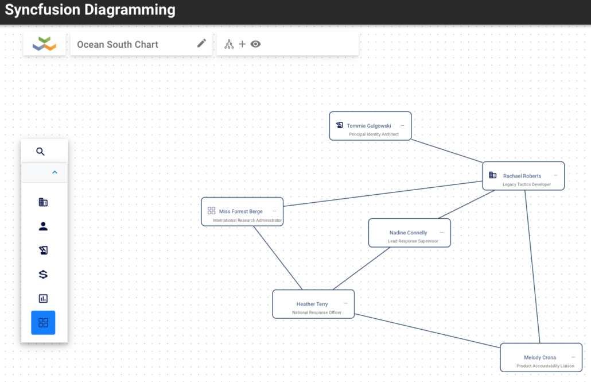Open options menu on Rachael Roberts node

[x=555, y=175]
